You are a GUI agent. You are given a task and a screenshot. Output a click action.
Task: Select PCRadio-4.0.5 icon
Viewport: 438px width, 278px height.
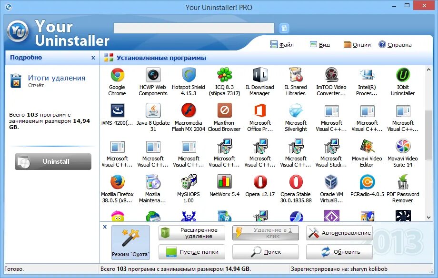click(x=368, y=182)
